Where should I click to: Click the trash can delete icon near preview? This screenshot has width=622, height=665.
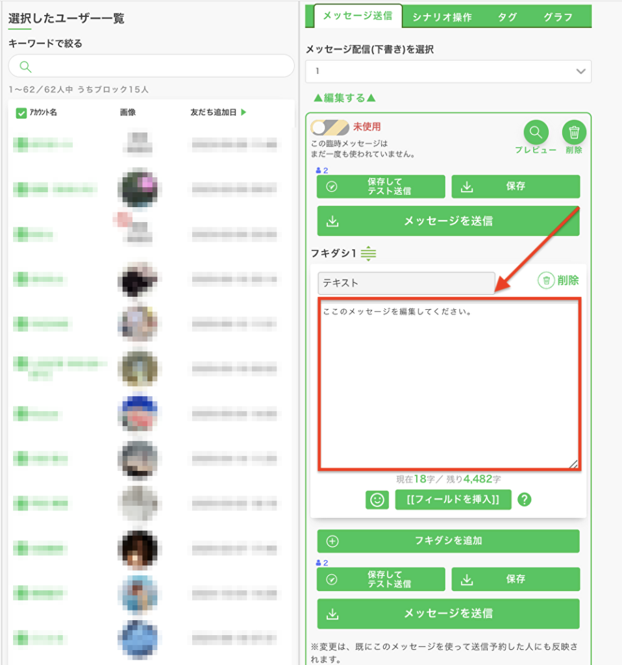pyautogui.click(x=574, y=132)
